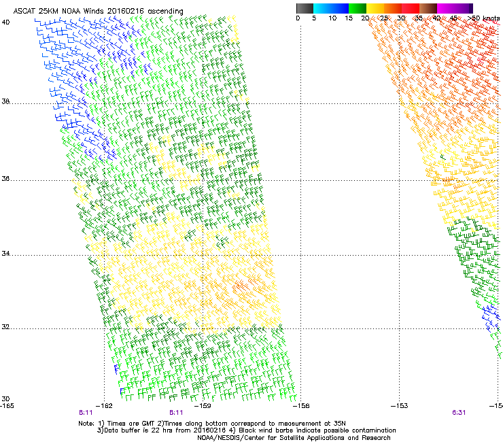This screenshot has width=503, height=442.
Task: Click the '10' label under the color bar
Action: 332,18
